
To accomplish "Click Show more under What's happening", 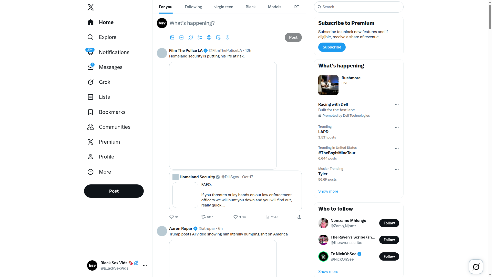I will [328, 191].
